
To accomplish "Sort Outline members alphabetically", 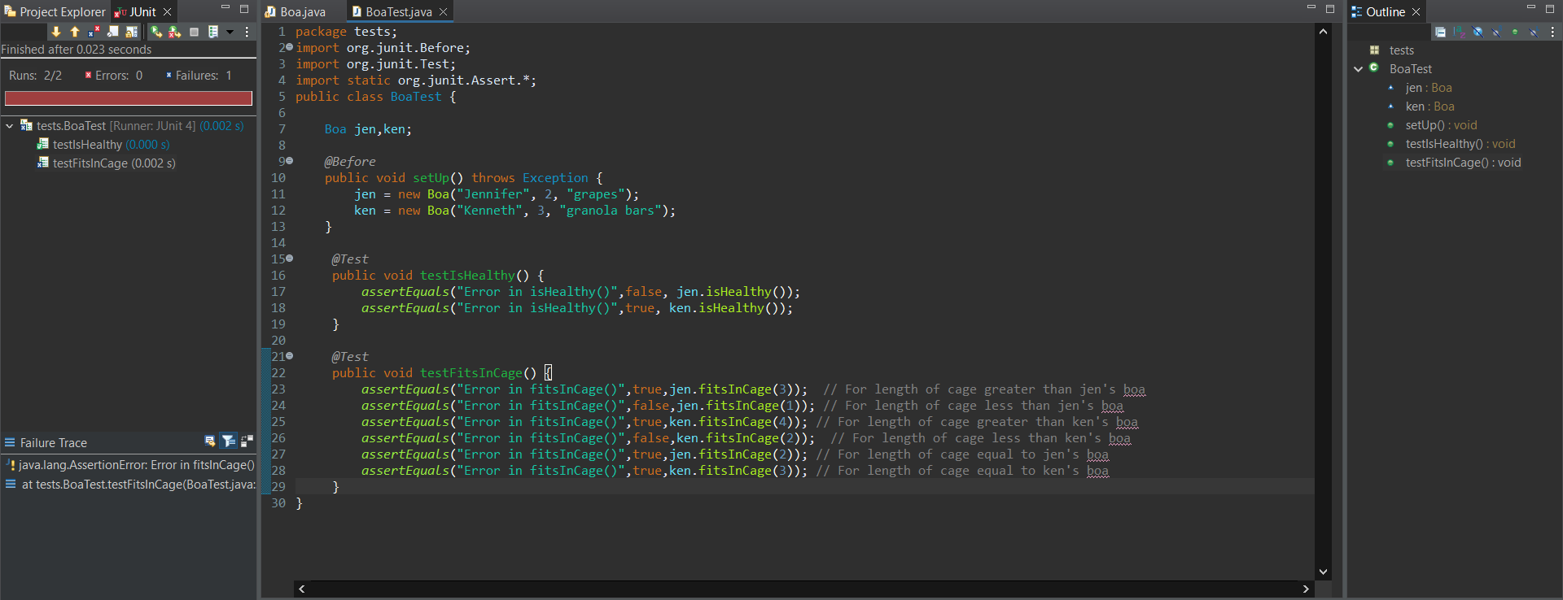I will [1459, 32].
